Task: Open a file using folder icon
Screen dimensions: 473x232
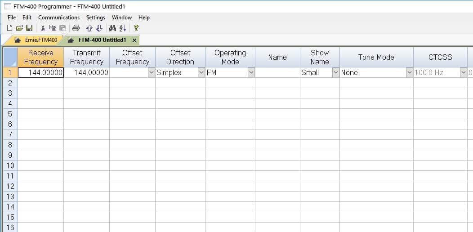Action: 19,28
